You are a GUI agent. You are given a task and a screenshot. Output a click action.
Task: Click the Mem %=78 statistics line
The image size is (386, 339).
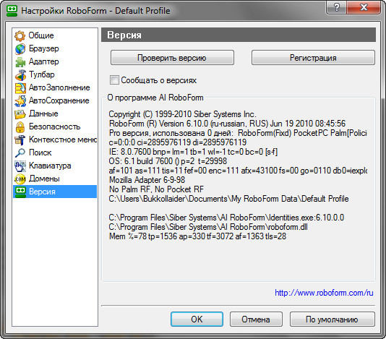click(x=197, y=236)
